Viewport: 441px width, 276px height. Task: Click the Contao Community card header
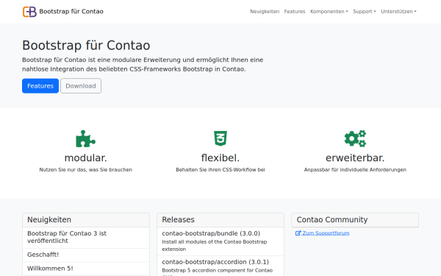coord(355,220)
